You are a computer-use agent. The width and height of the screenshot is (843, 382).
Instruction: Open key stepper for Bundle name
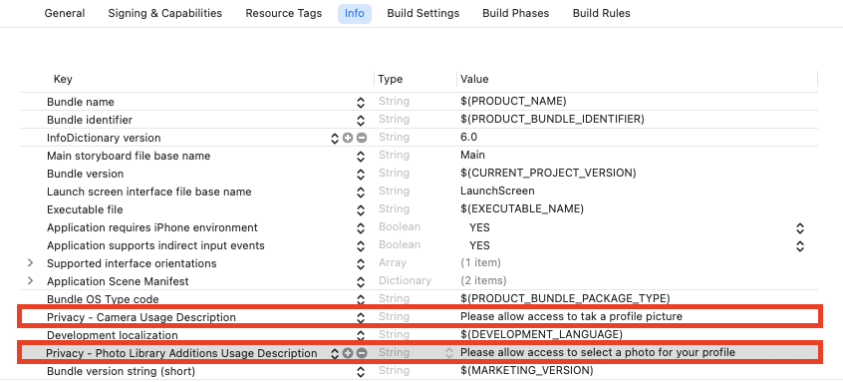click(361, 102)
